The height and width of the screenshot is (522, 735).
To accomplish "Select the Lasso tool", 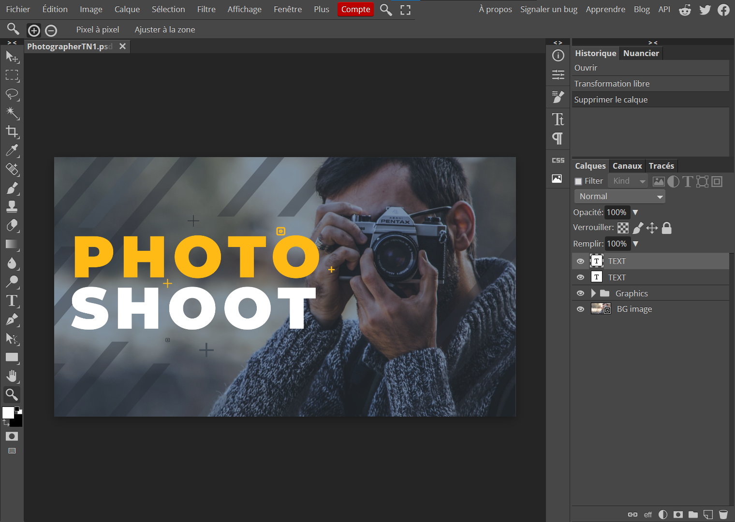I will (x=12, y=94).
